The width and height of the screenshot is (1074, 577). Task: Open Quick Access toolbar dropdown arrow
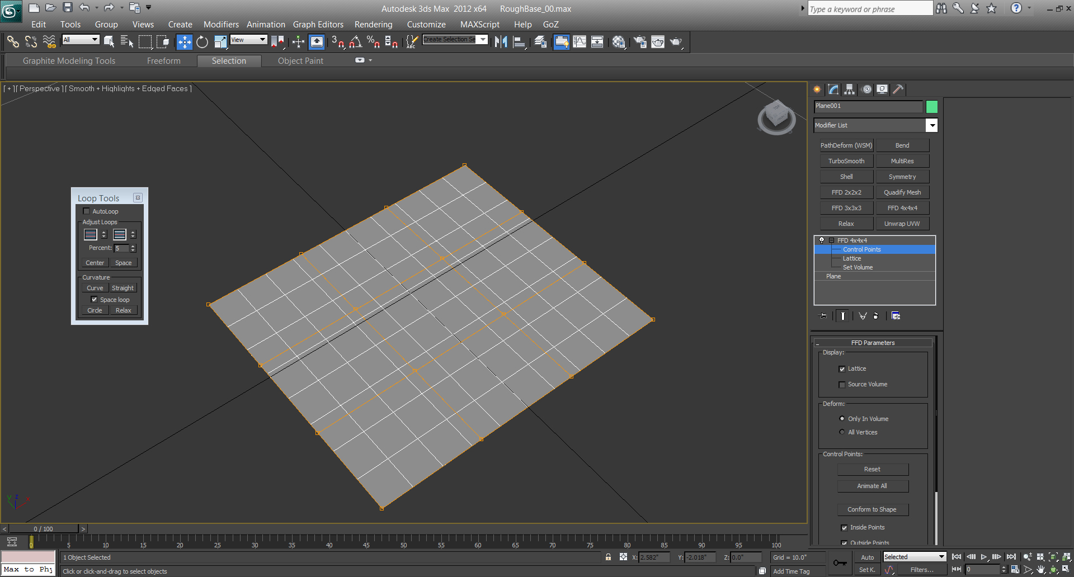[x=149, y=7]
